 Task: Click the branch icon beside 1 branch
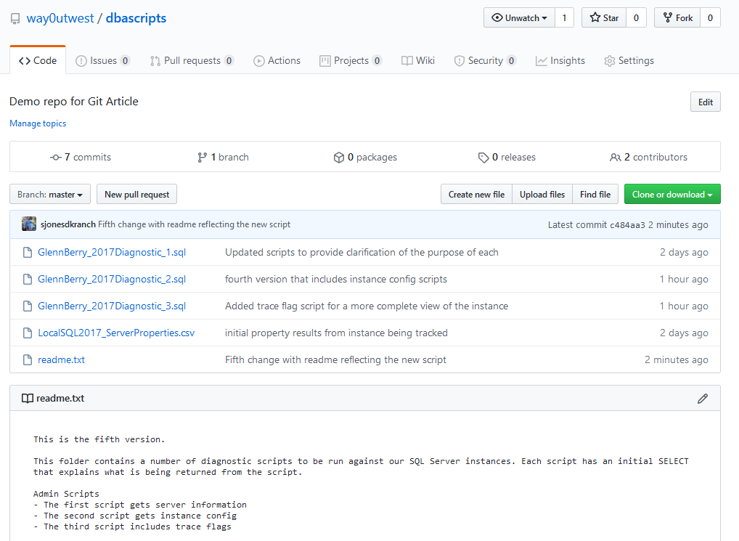coord(203,157)
